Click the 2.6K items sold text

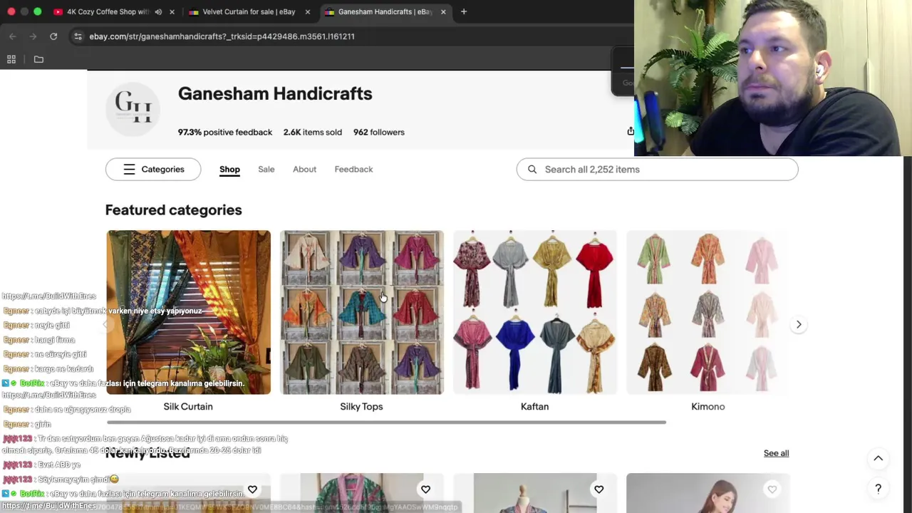pyautogui.click(x=312, y=132)
